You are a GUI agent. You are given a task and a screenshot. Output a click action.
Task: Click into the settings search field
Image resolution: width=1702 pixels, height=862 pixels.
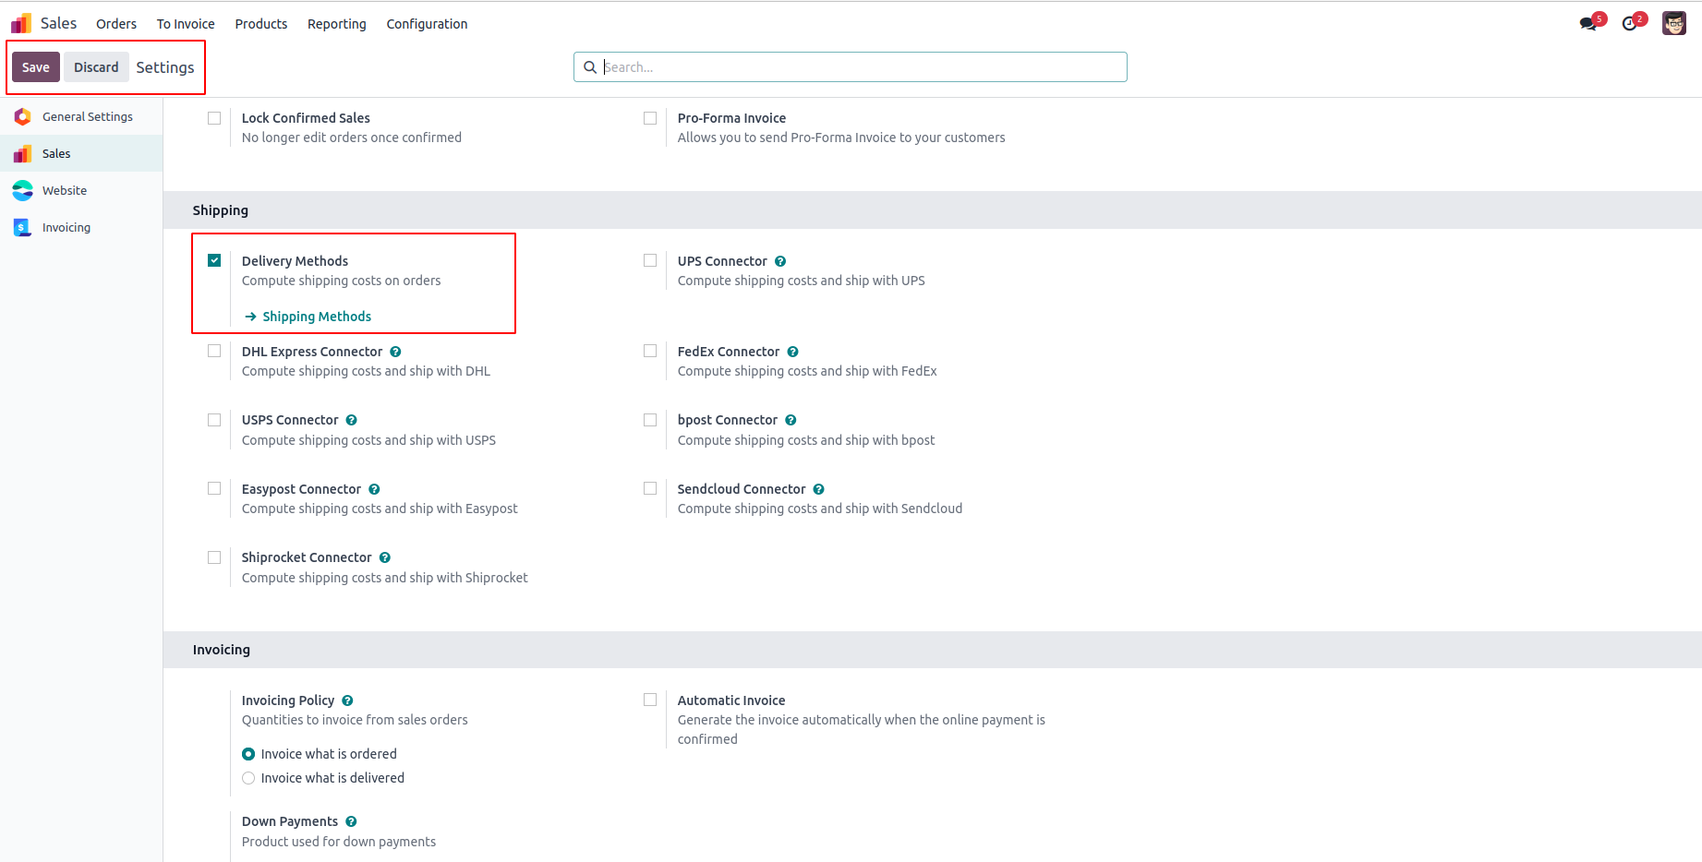[859, 67]
